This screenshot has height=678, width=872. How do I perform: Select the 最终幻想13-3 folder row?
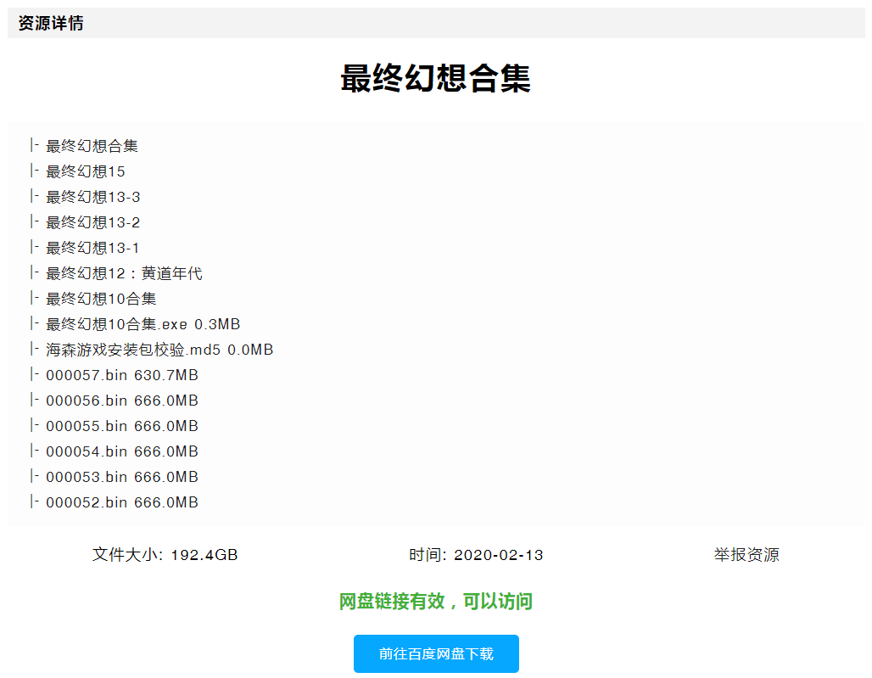click(x=92, y=197)
